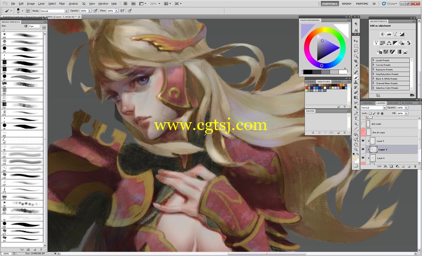Screen dimensions: 422x256
Task: Open the layer Opacity slider arrow
Action: pos(406,107)
